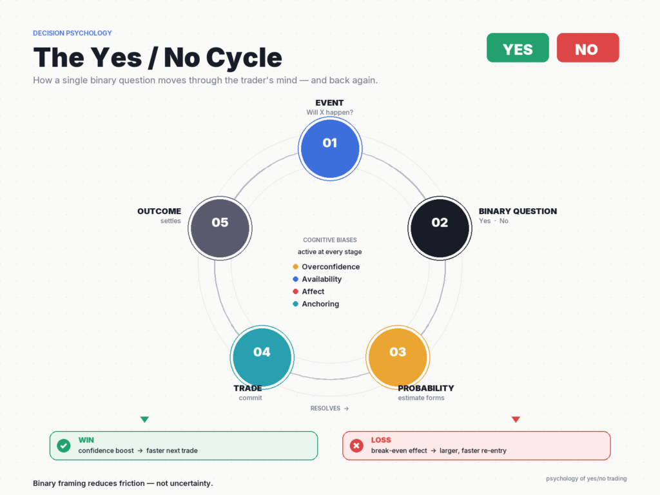Click the RESOLVES arrow label
Screen dimensions: 660x495
pyautogui.click(x=329, y=408)
